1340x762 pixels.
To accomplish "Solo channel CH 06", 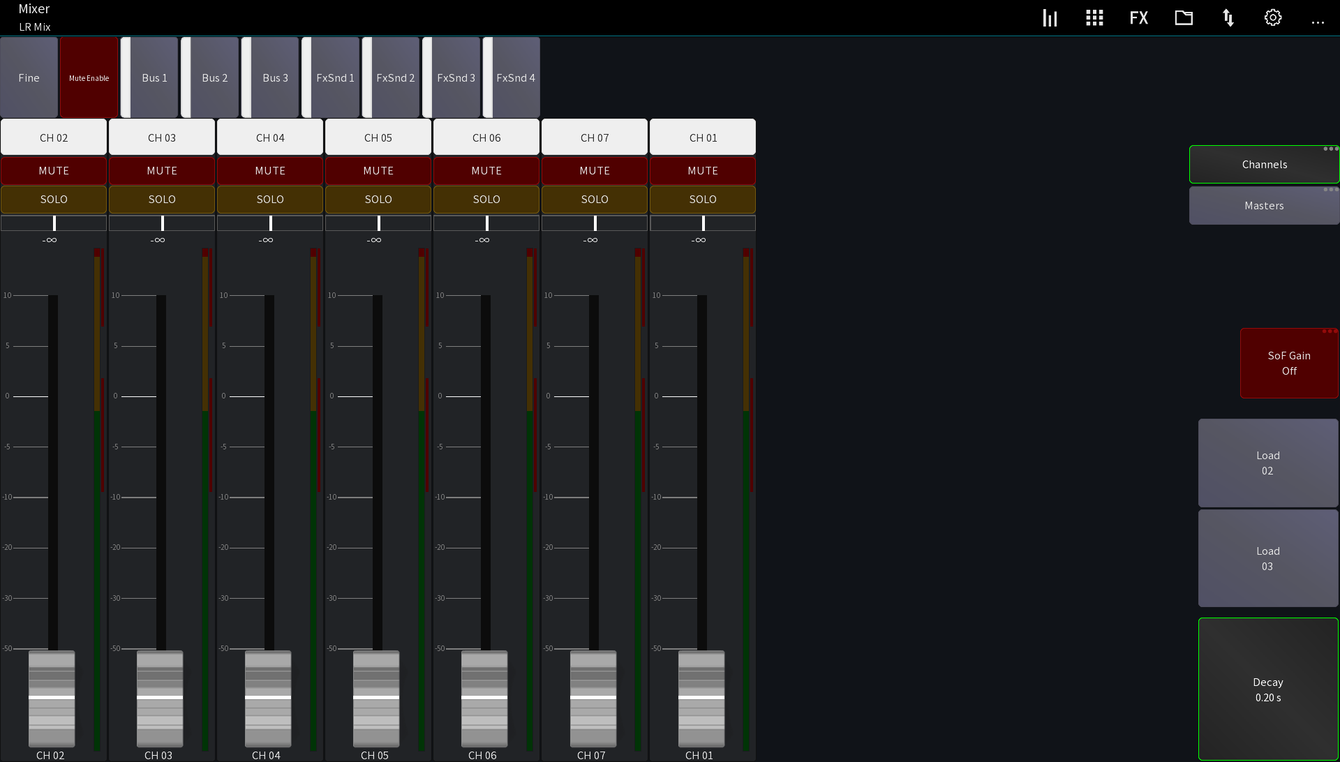I will 486,199.
